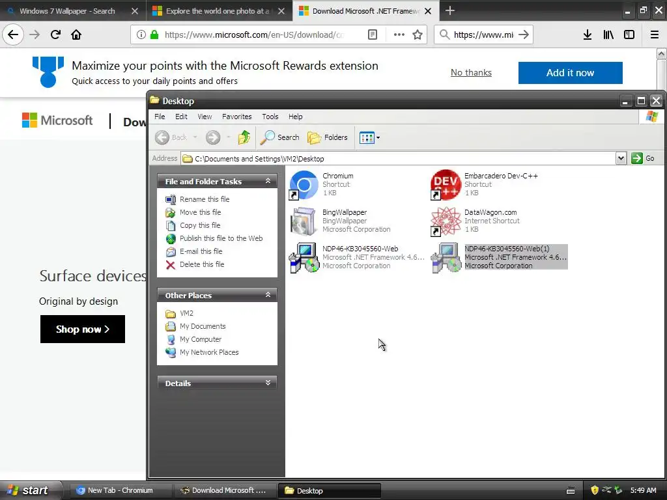
Task: Open Explorer View menu
Action: coord(204,117)
